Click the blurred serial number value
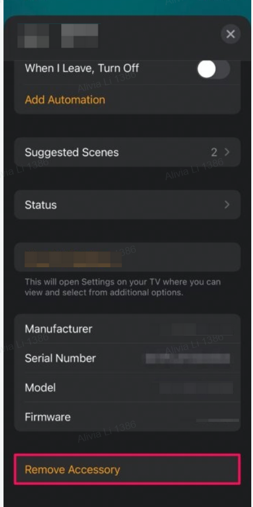 click(188, 358)
